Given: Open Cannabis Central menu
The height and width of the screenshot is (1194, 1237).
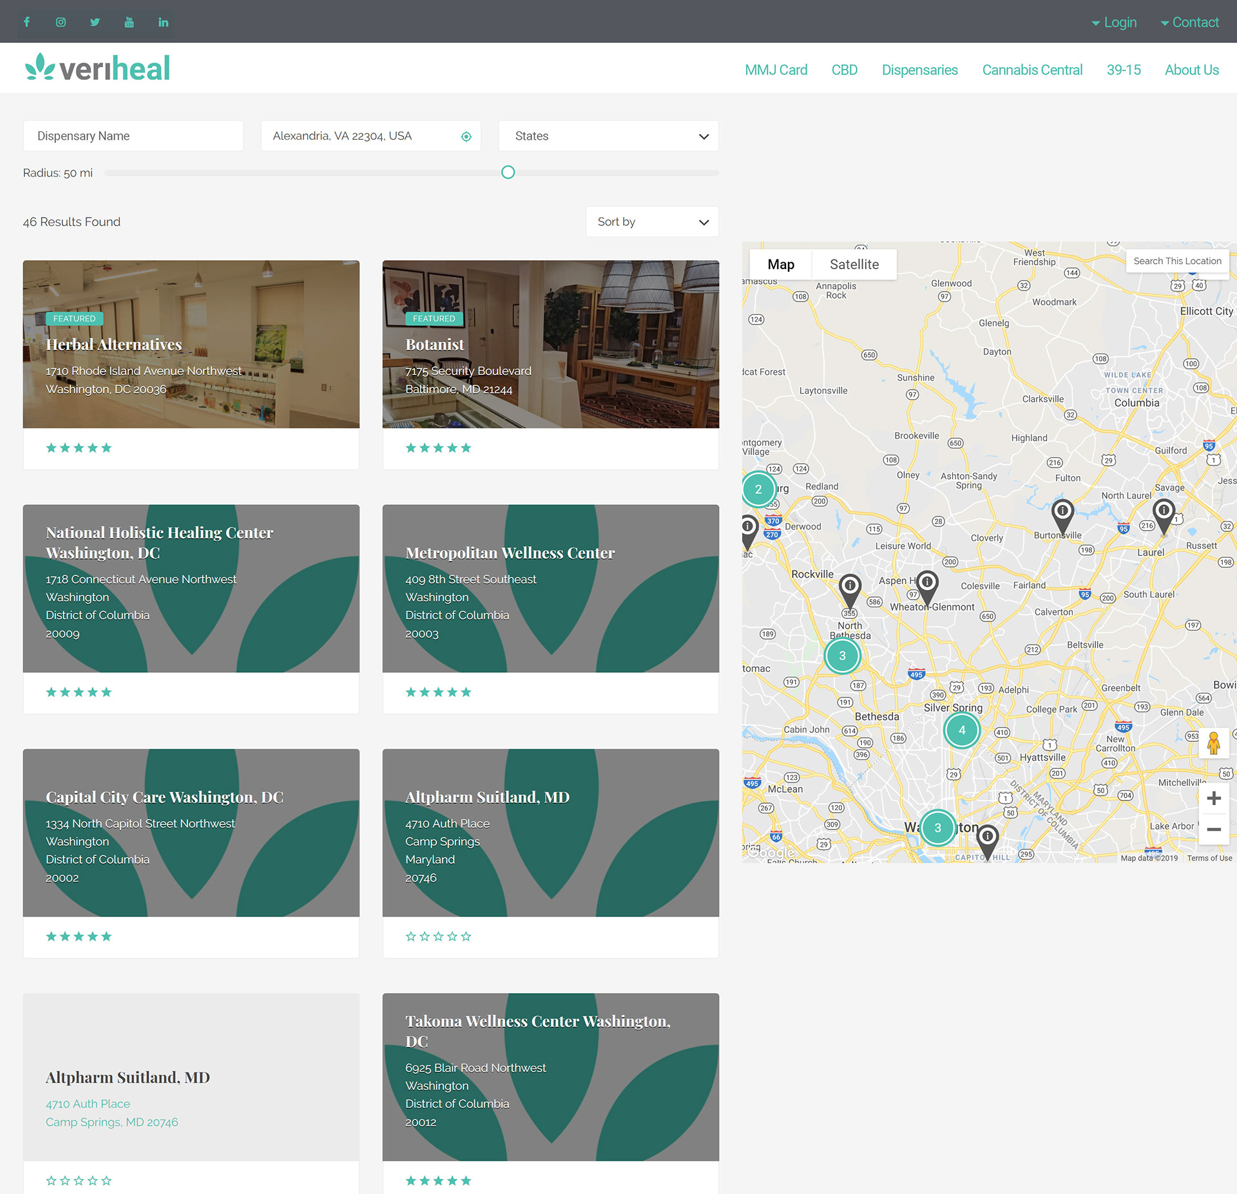Looking at the screenshot, I should pos(1032,70).
